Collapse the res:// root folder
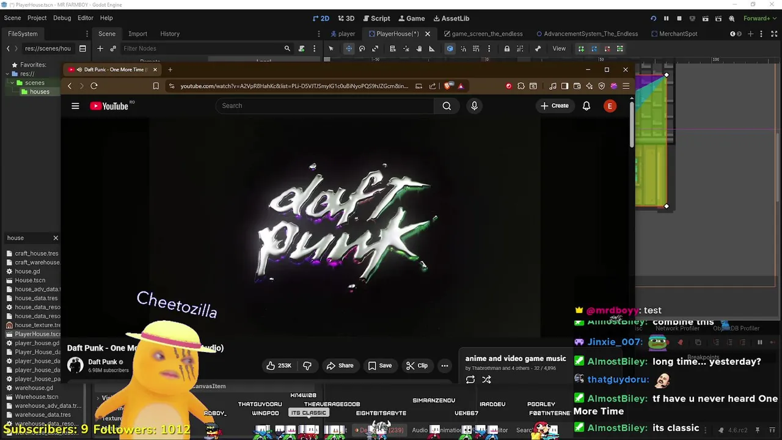Image resolution: width=782 pixels, height=440 pixels. pos(7,74)
